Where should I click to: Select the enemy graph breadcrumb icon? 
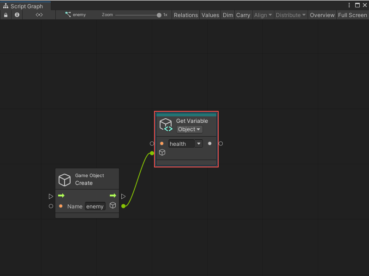(67, 15)
